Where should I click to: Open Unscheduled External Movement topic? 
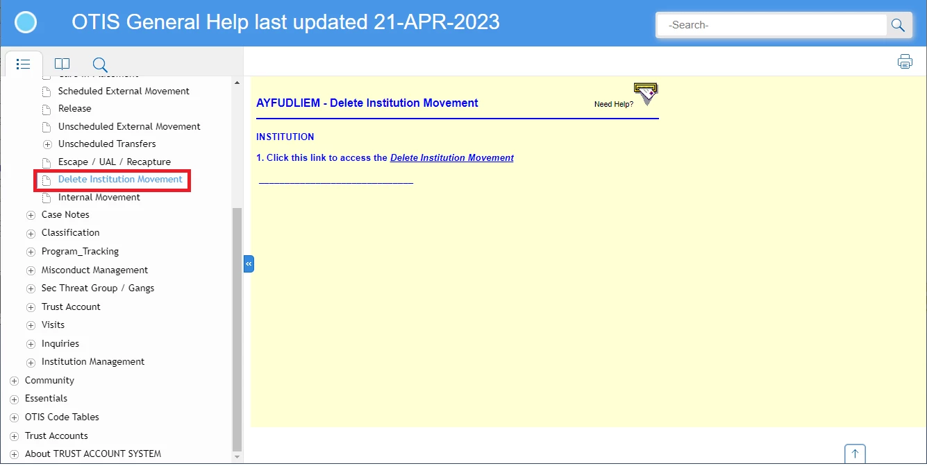[129, 126]
